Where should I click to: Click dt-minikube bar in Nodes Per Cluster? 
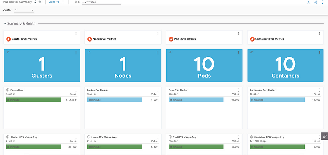(115, 100)
